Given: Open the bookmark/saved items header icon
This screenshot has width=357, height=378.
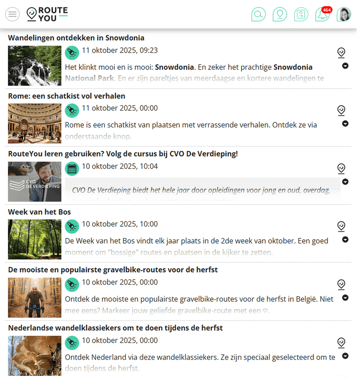Looking at the screenshot, I should pos(301,14).
